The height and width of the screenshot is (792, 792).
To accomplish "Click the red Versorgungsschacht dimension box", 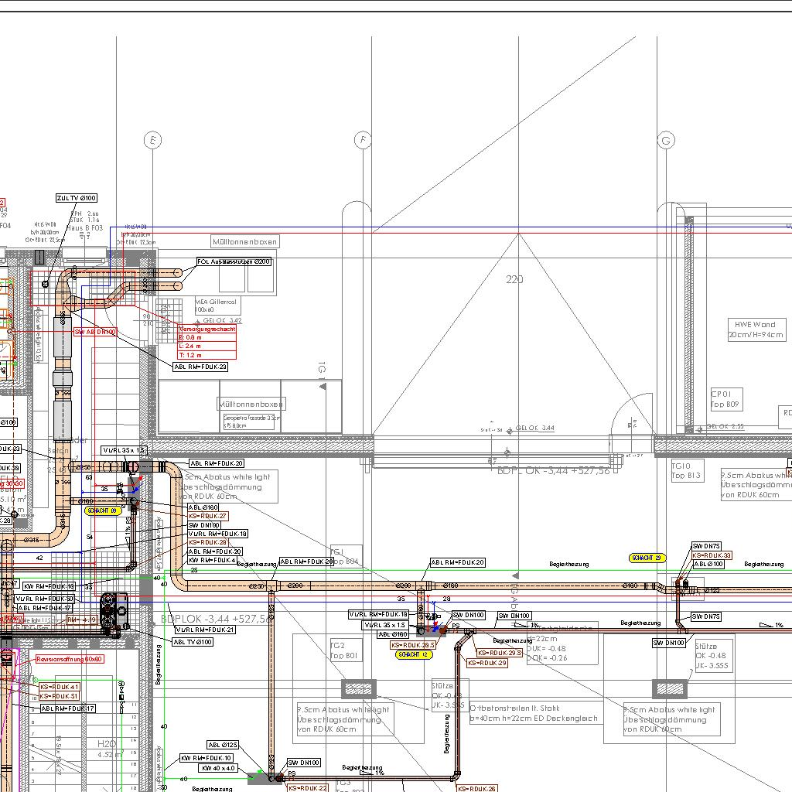I will (207, 342).
